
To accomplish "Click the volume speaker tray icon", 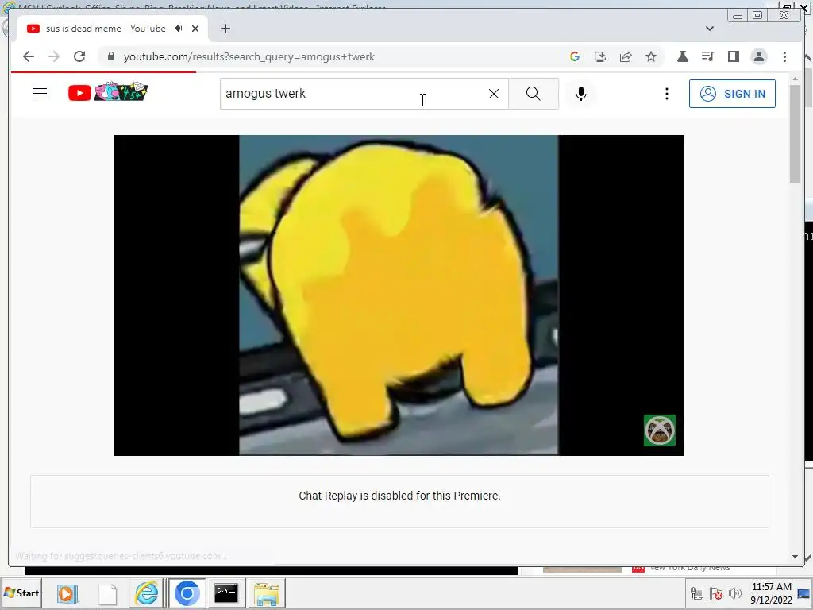I will [x=734, y=593].
